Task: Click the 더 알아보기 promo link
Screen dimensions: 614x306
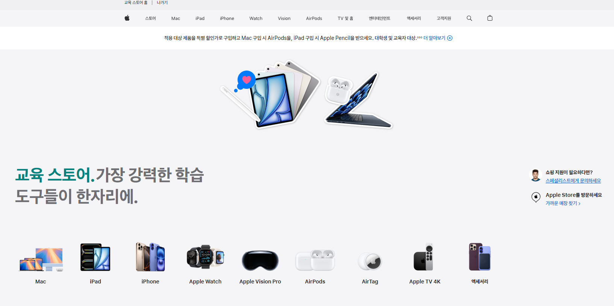Action: (x=434, y=38)
